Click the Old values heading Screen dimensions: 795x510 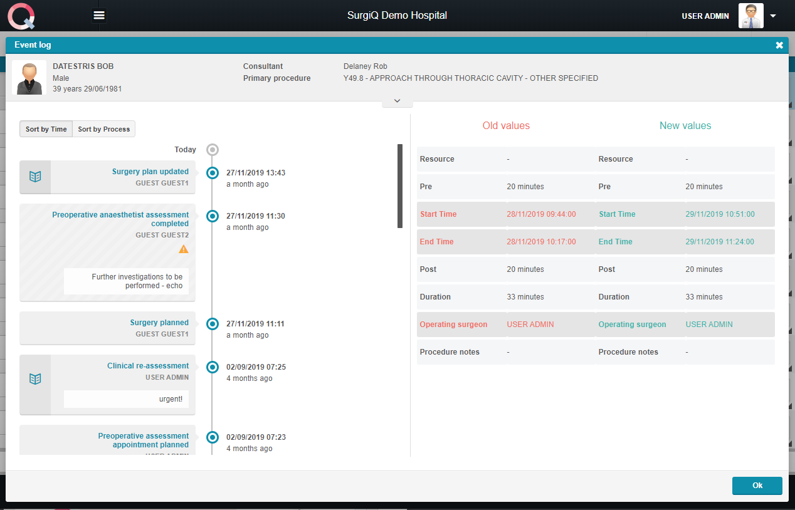tap(506, 126)
